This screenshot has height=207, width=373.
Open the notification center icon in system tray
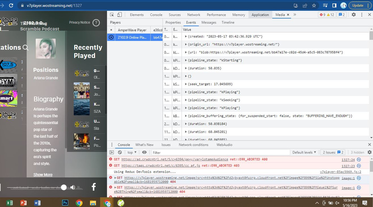click(x=365, y=203)
